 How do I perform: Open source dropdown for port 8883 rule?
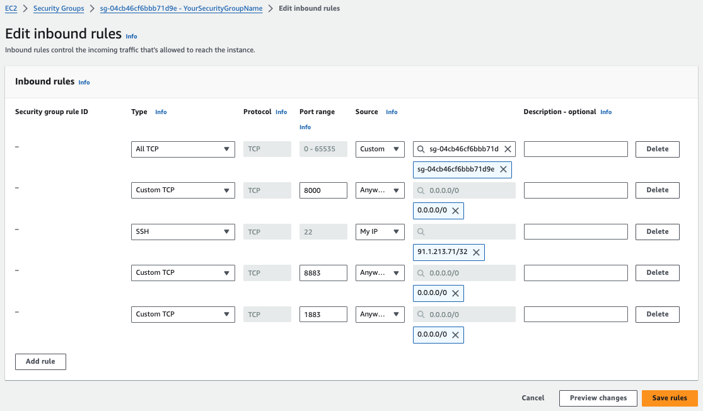point(380,272)
